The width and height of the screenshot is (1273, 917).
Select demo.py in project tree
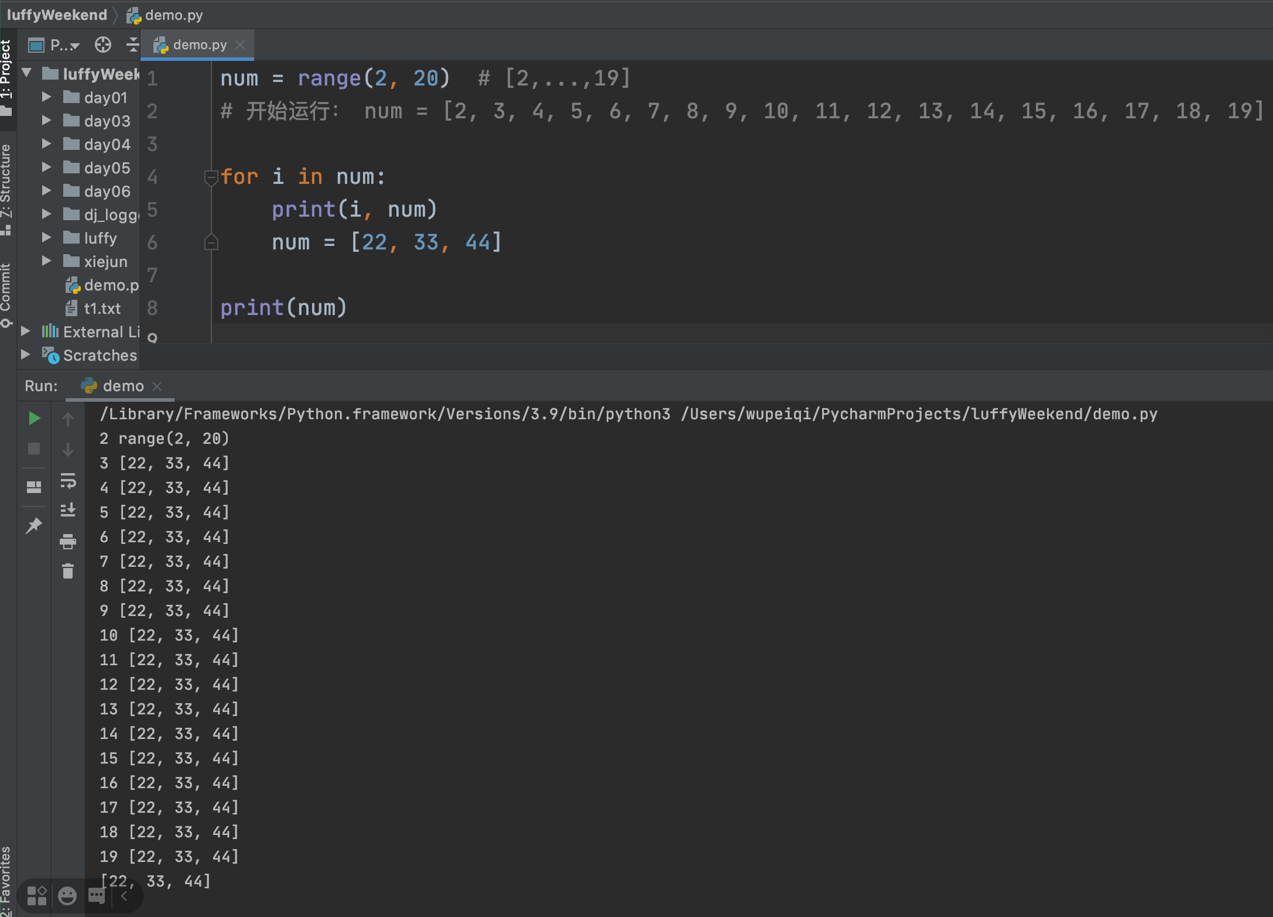click(x=102, y=285)
